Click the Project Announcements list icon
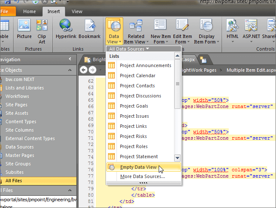The width and height of the screenshot is (276, 208). click(111, 65)
